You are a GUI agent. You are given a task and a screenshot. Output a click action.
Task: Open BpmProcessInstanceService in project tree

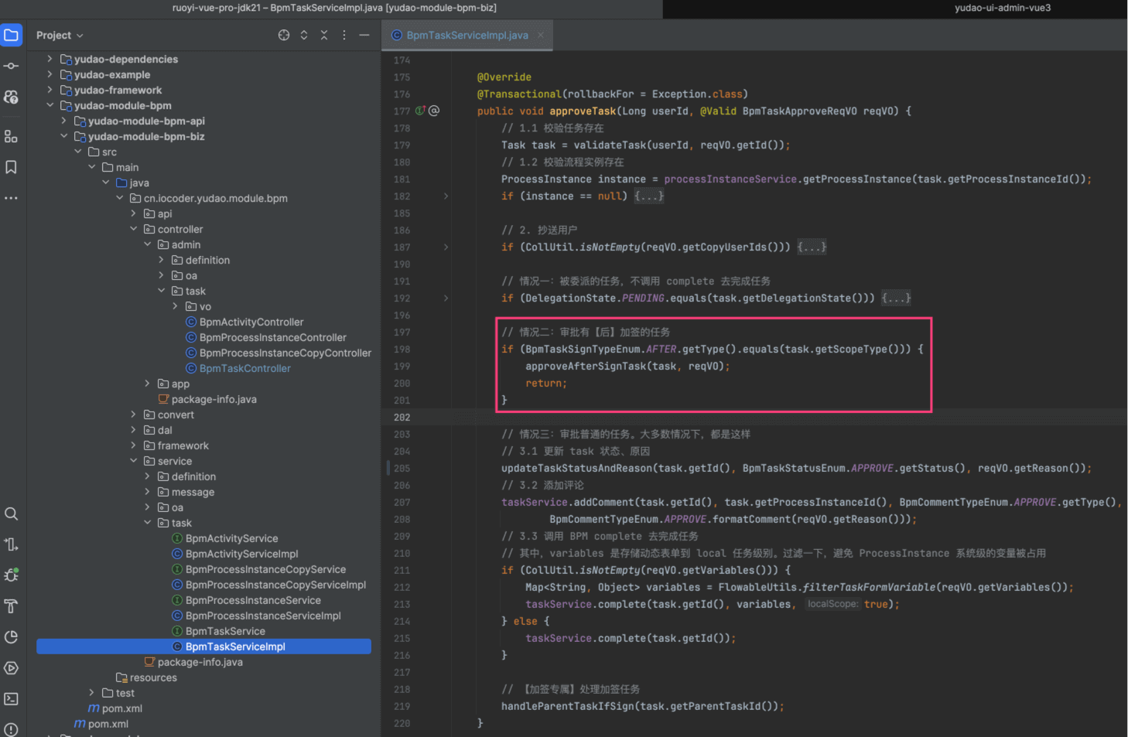click(x=252, y=601)
